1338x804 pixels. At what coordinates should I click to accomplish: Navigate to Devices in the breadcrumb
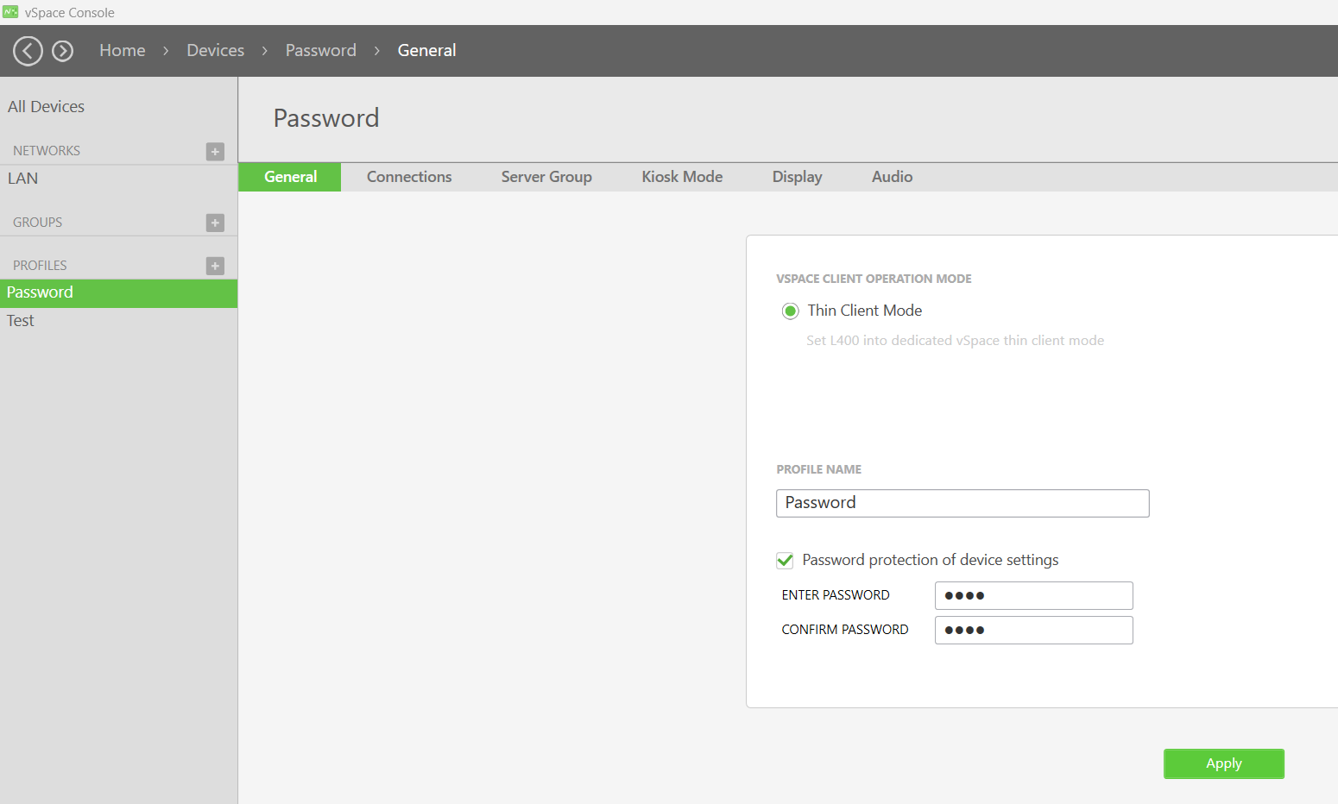point(216,51)
